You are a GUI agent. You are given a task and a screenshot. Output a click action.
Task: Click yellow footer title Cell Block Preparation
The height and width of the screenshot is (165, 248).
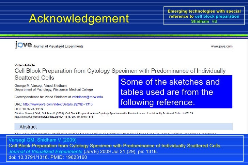click(x=115, y=146)
